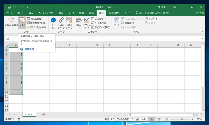Click the Name Box showing A1

[x=12, y=39]
